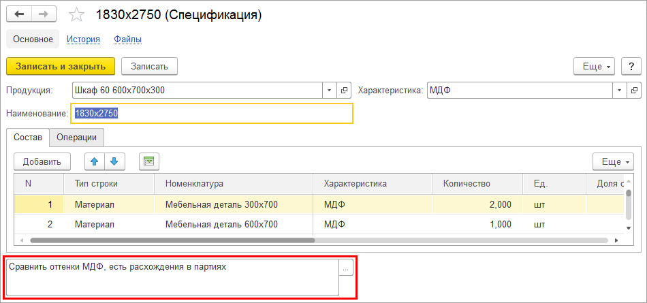The image size is (647, 303).
Task: Click down arrow of table vertical scrollbar
Action: tap(629, 228)
